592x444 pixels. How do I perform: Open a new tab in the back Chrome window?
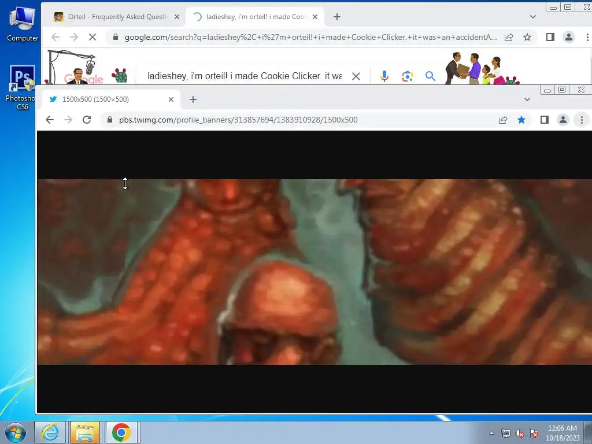pos(337,17)
